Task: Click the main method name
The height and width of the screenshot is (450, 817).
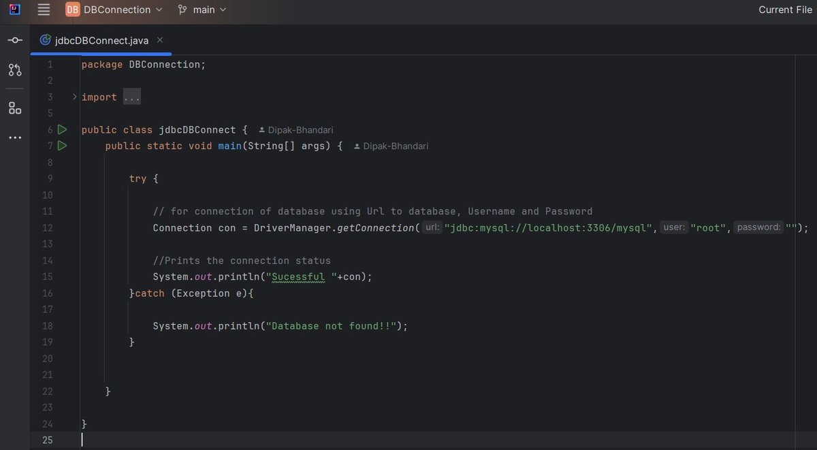Action: pyautogui.click(x=230, y=146)
